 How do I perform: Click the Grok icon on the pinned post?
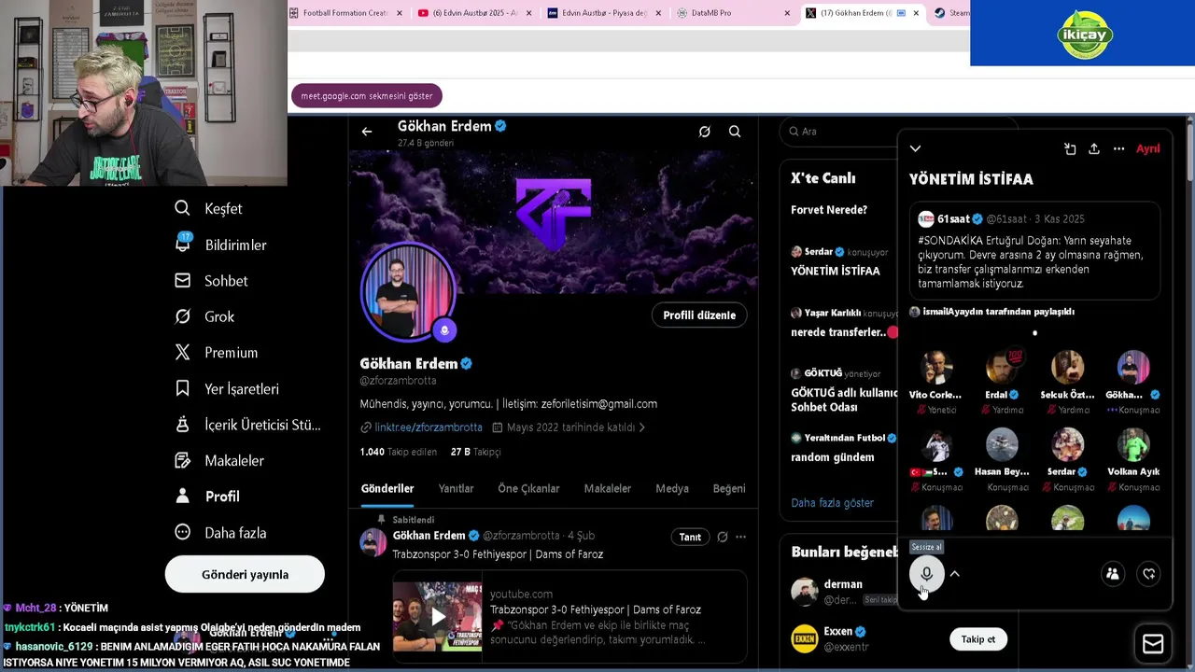pos(722,537)
